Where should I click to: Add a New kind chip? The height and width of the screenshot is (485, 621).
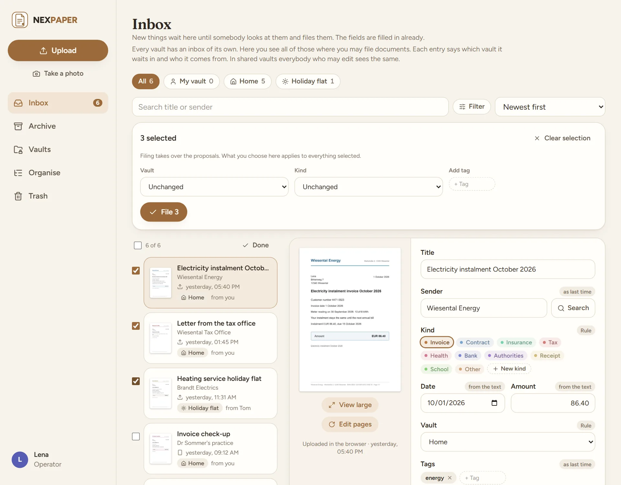pyautogui.click(x=509, y=369)
